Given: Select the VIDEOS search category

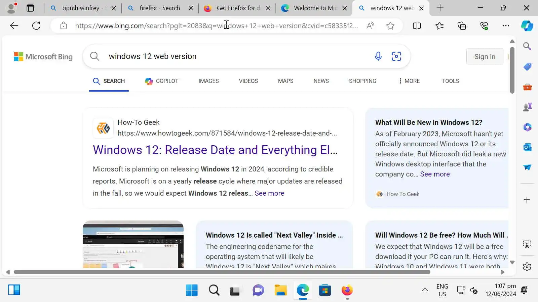Looking at the screenshot, I should click(x=248, y=81).
